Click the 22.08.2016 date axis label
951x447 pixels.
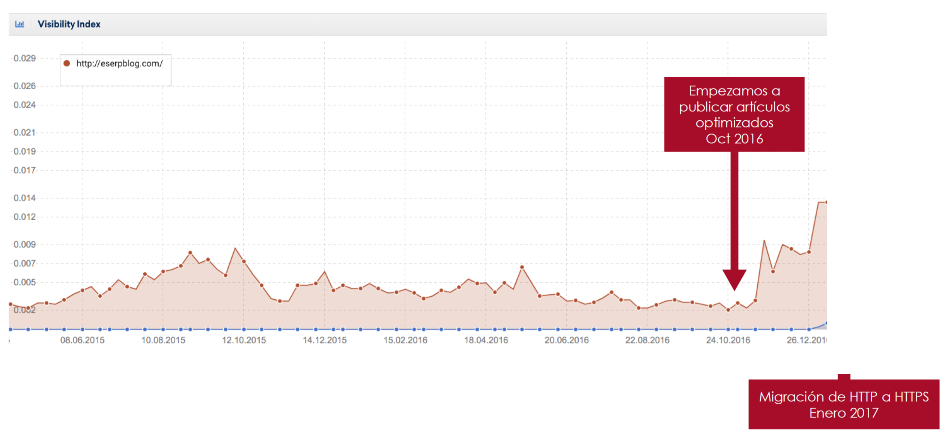tap(647, 340)
